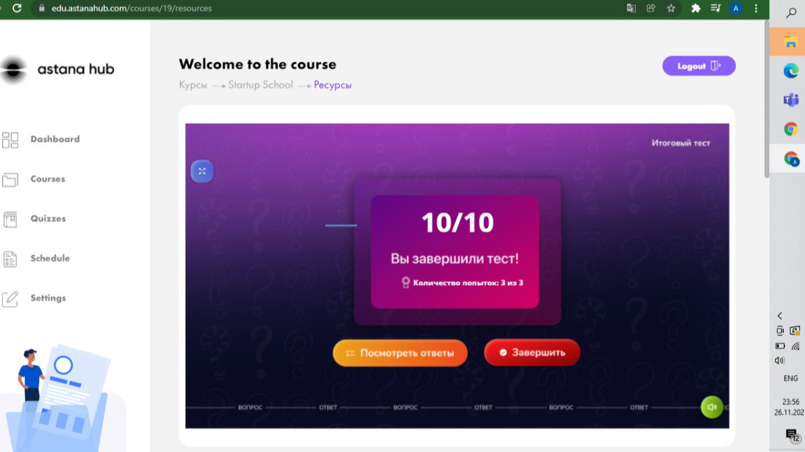Click the Завершить button
The height and width of the screenshot is (452, 805).
532,353
